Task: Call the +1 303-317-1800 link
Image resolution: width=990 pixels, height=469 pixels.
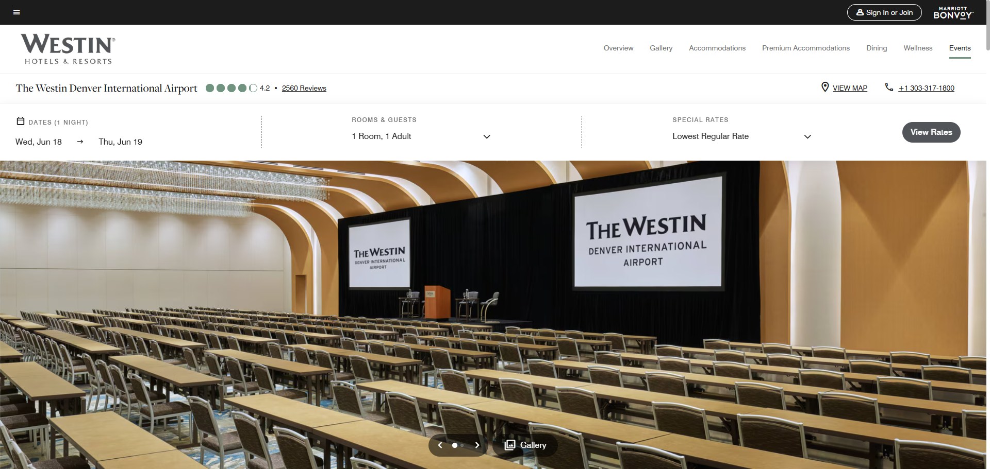Action: click(x=926, y=88)
